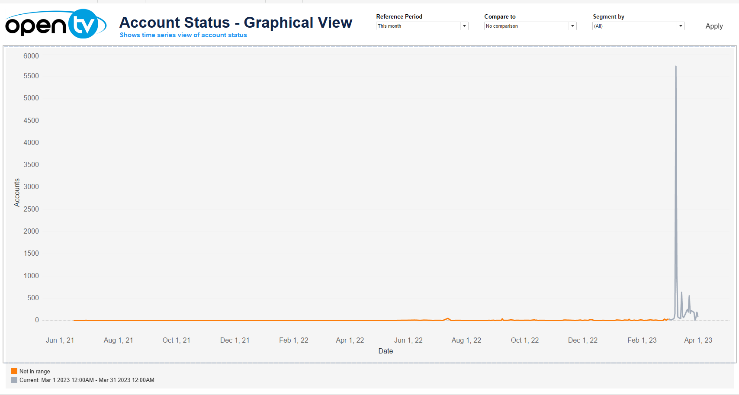Click the Segment by dropdown arrow
Screen dimensions: 739x395
click(681, 26)
